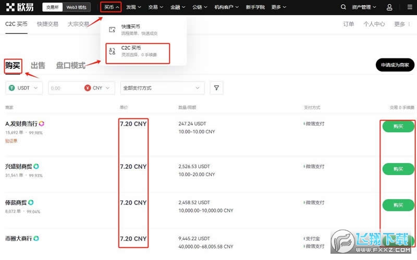
Task: Click the OKX 欧易 logo
Action: [20, 7]
